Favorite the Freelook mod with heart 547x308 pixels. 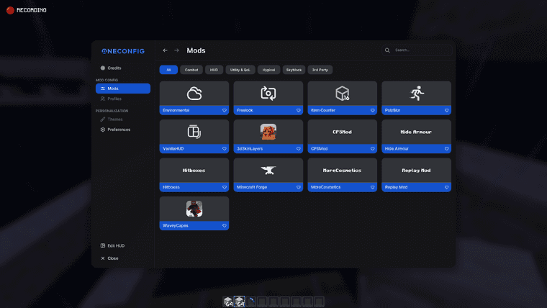pyautogui.click(x=298, y=110)
